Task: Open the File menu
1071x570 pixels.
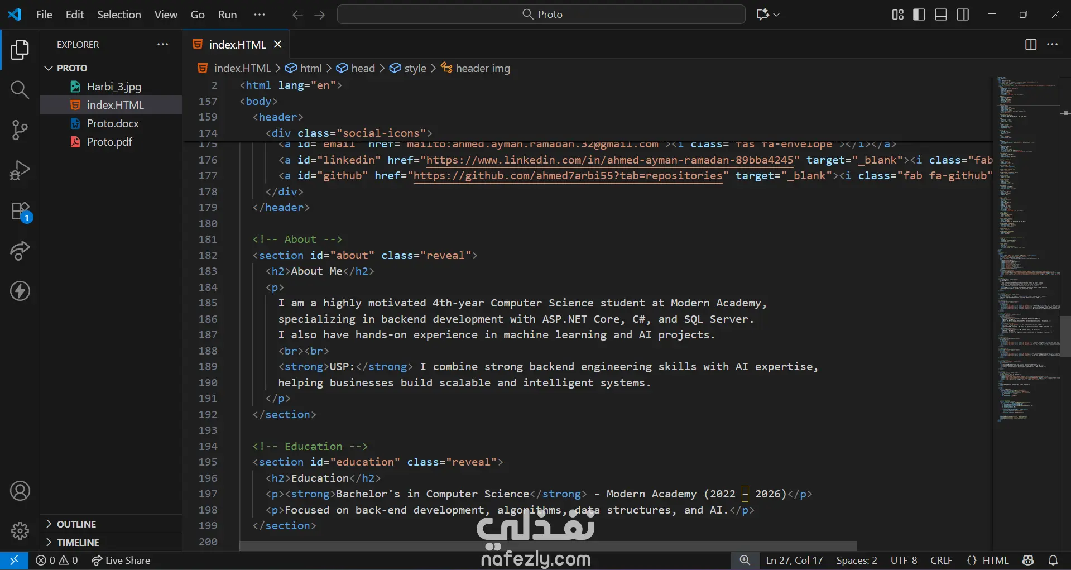Action: point(44,15)
